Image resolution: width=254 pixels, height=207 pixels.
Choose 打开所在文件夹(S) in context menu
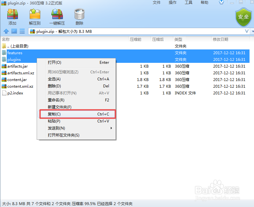click(77, 135)
